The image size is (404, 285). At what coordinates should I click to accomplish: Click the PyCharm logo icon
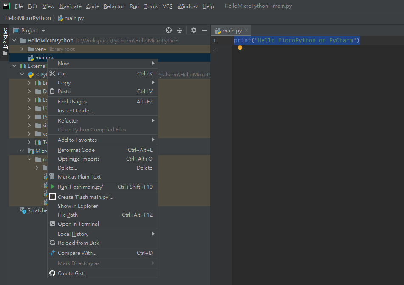click(6, 6)
